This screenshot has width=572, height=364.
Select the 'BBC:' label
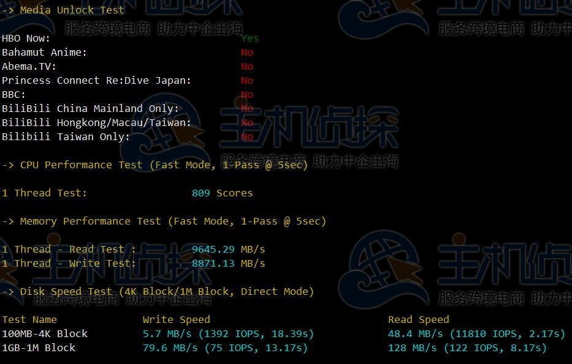click(14, 95)
